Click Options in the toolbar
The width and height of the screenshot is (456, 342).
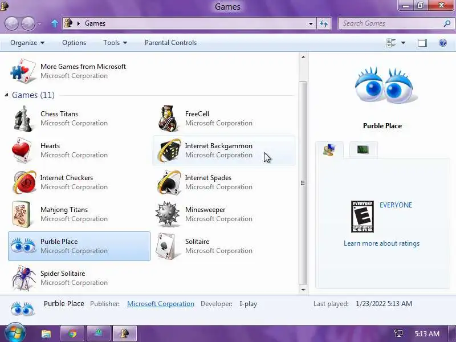[x=74, y=43]
